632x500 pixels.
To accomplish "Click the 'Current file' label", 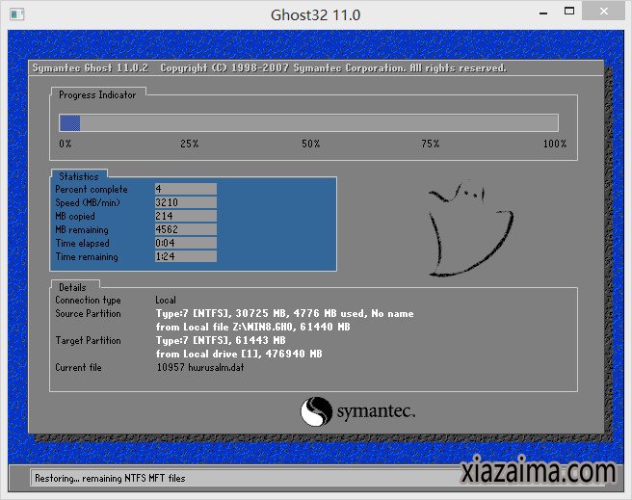I will [78, 367].
